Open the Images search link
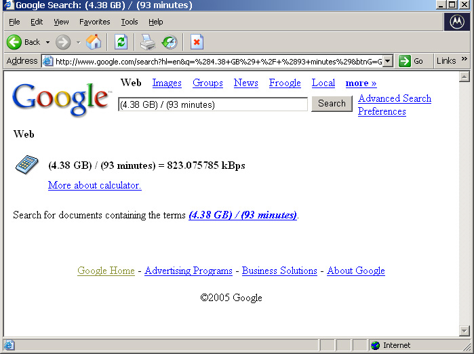Viewport: 474px width, 354px height. point(167,83)
